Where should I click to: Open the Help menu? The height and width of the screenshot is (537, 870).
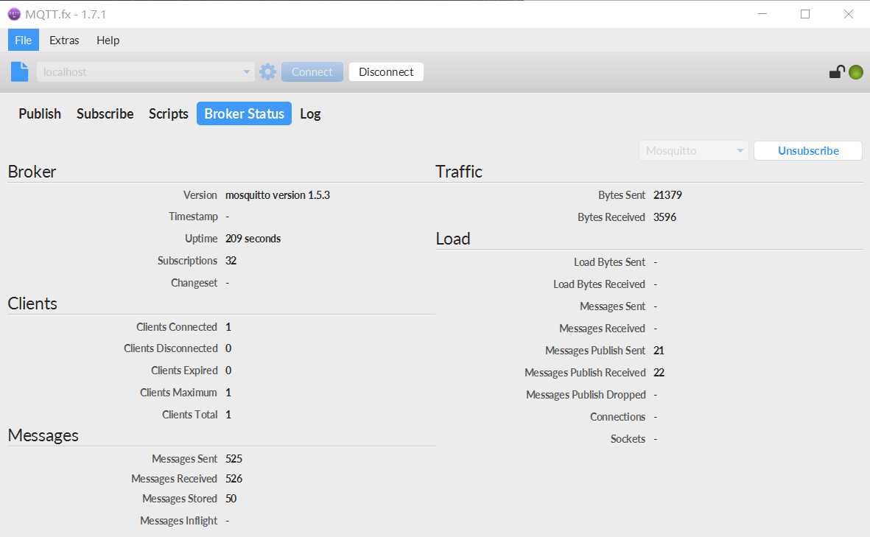point(108,40)
